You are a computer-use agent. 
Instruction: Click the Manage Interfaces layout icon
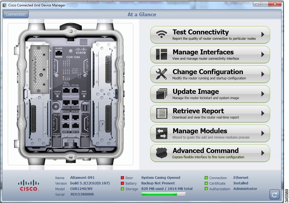click(x=162, y=54)
